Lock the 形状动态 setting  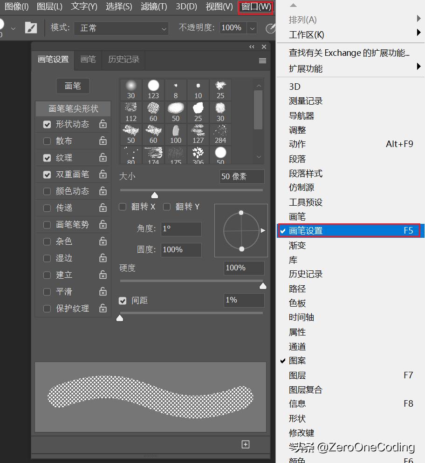[x=103, y=124]
